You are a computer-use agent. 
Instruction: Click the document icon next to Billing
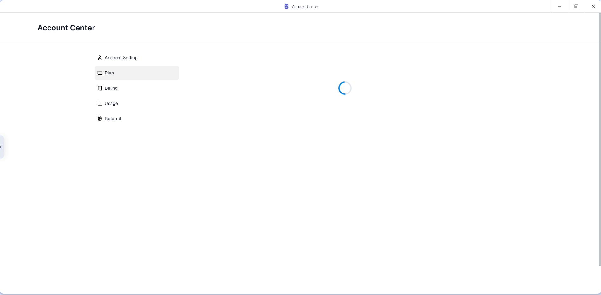(x=100, y=88)
